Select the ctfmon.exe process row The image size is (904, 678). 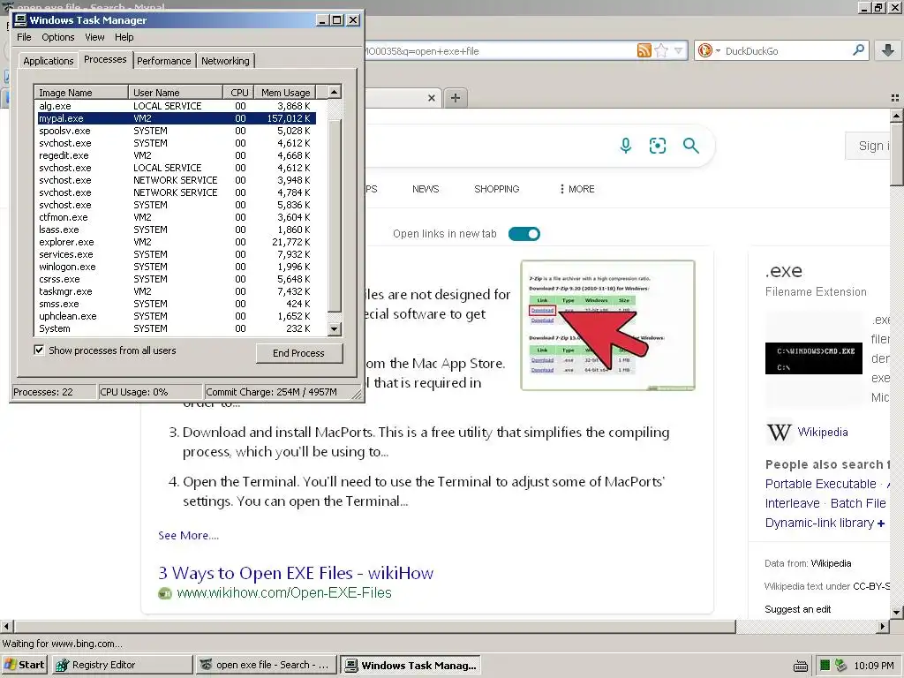(x=176, y=217)
